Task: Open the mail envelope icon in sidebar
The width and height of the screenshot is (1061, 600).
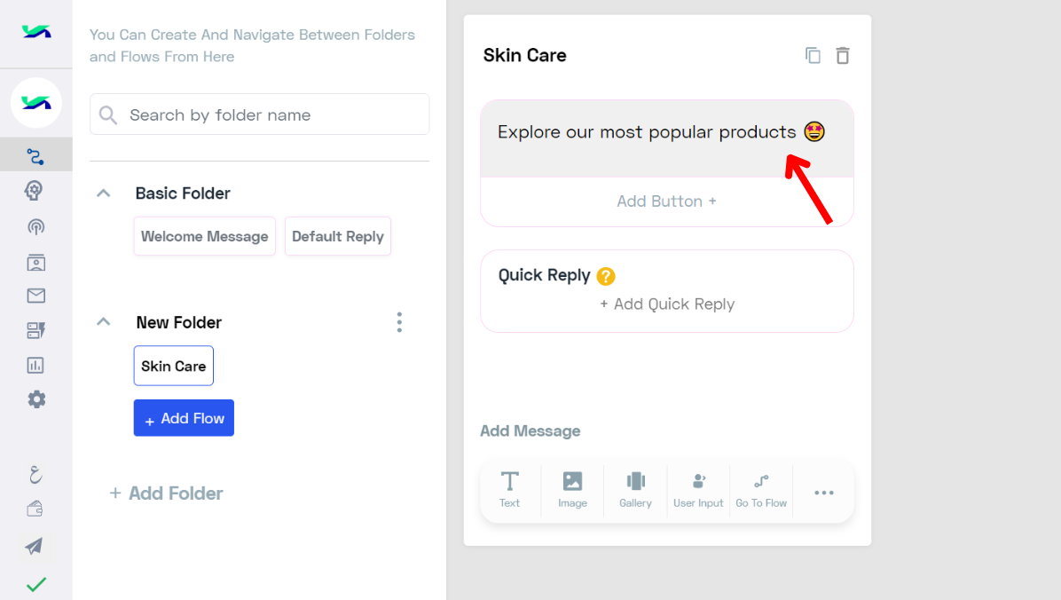Action: (35, 296)
